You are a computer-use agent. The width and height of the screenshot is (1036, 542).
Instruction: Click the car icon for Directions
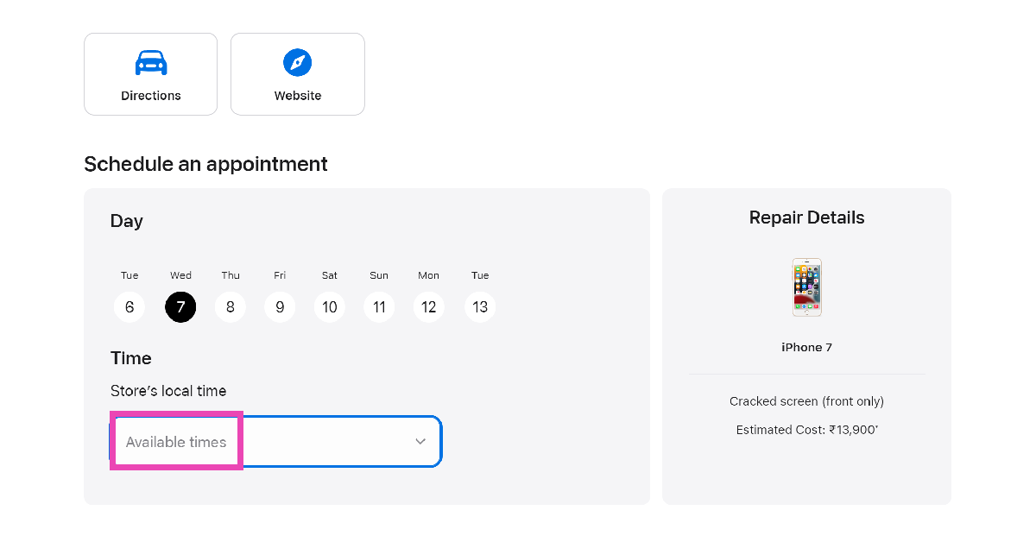[151, 63]
